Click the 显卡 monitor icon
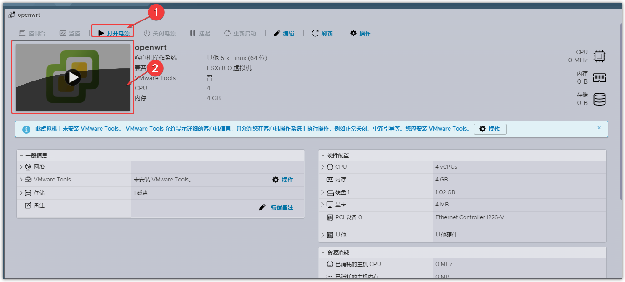The image size is (625, 282). (x=330, y=205)
